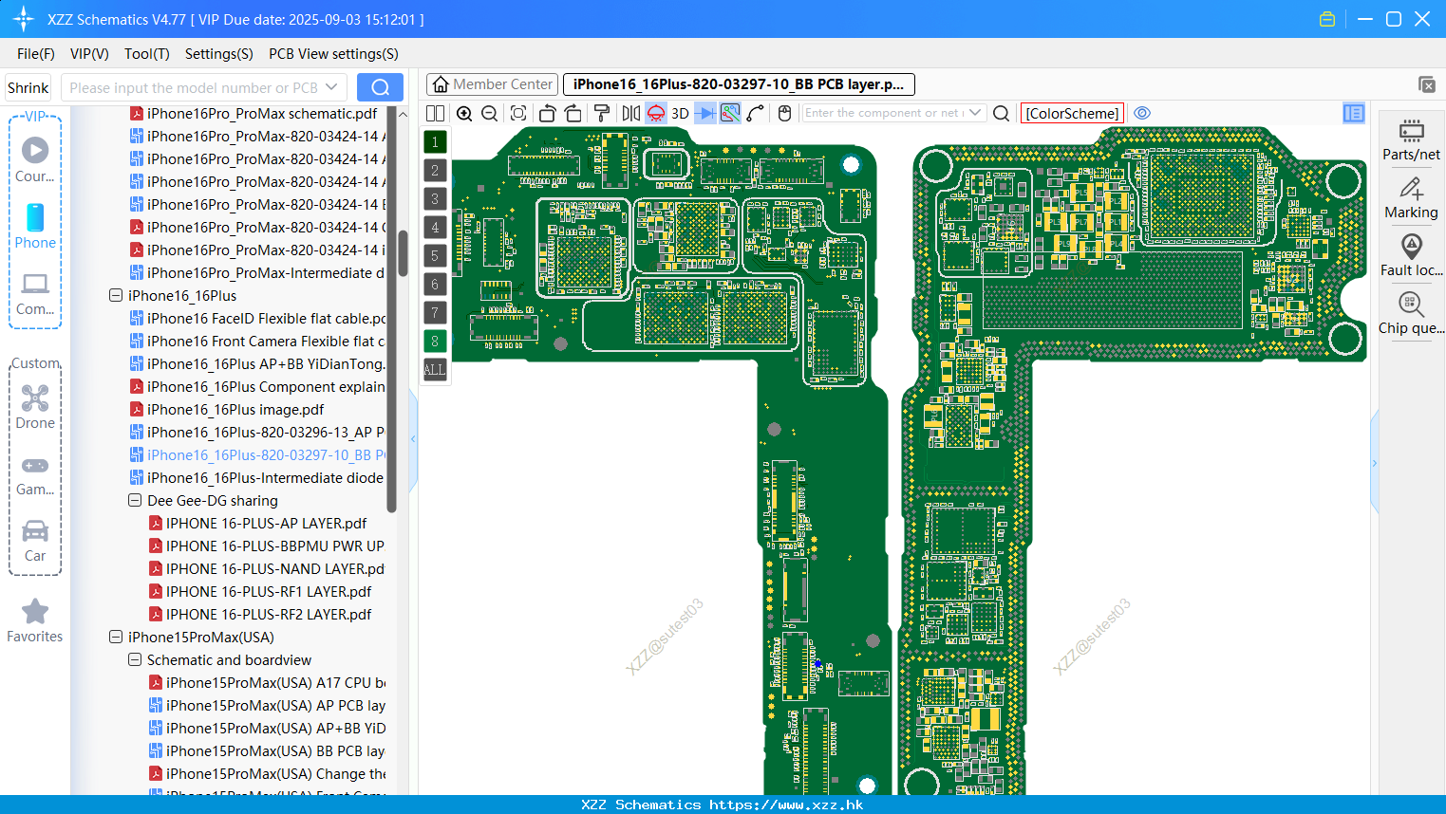
Task: Show ALL PCB layers
Action: pyautogui.click(x=435, y=370)
